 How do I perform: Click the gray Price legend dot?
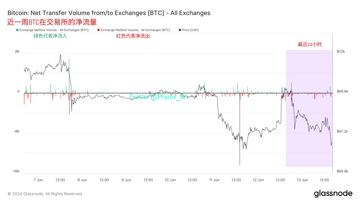[180, 30]
